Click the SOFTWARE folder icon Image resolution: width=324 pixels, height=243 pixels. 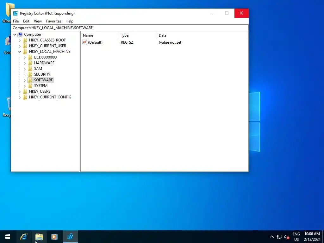(30, 80)
